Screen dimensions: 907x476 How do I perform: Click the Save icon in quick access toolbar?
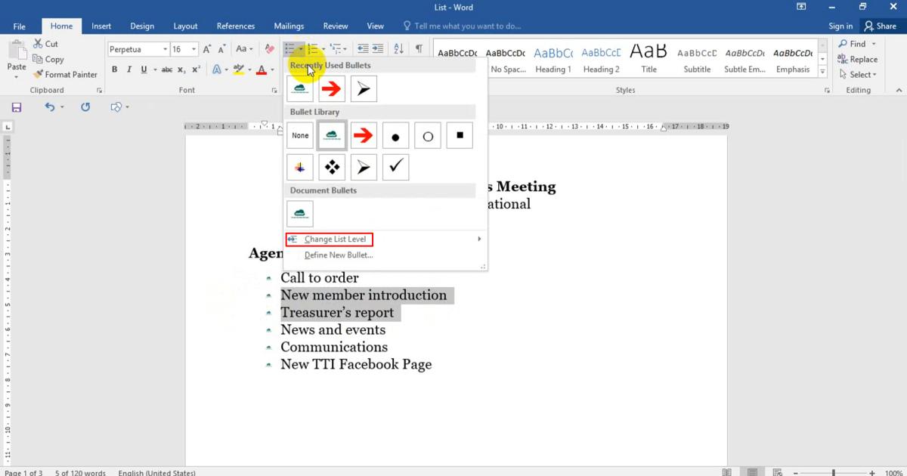pos(16,107)
